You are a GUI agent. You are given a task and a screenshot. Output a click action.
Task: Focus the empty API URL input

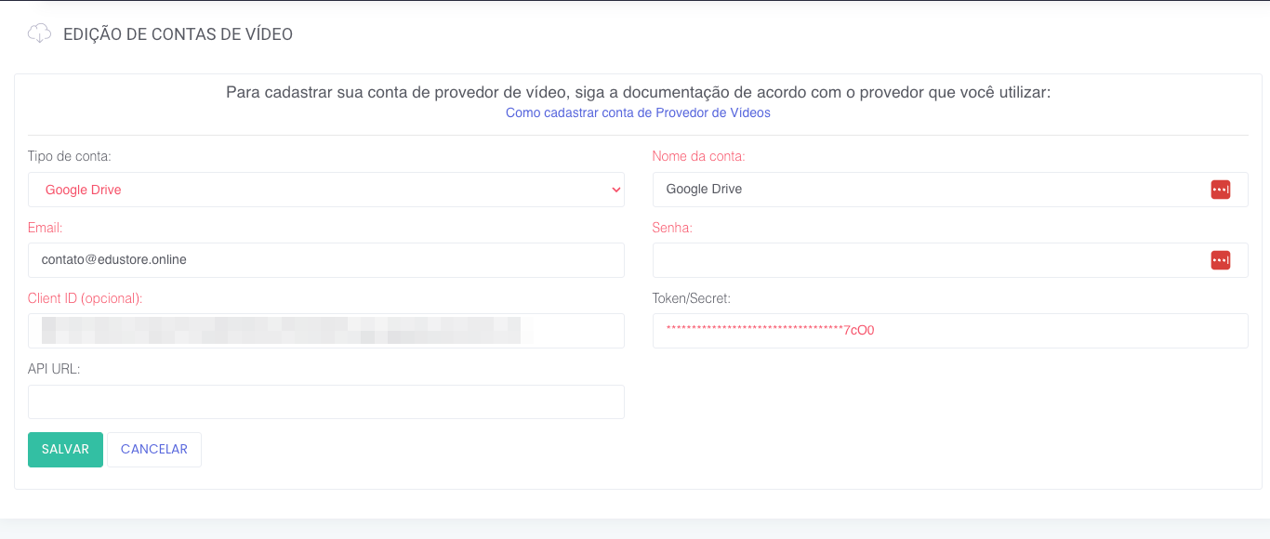(x=325, y=401)
